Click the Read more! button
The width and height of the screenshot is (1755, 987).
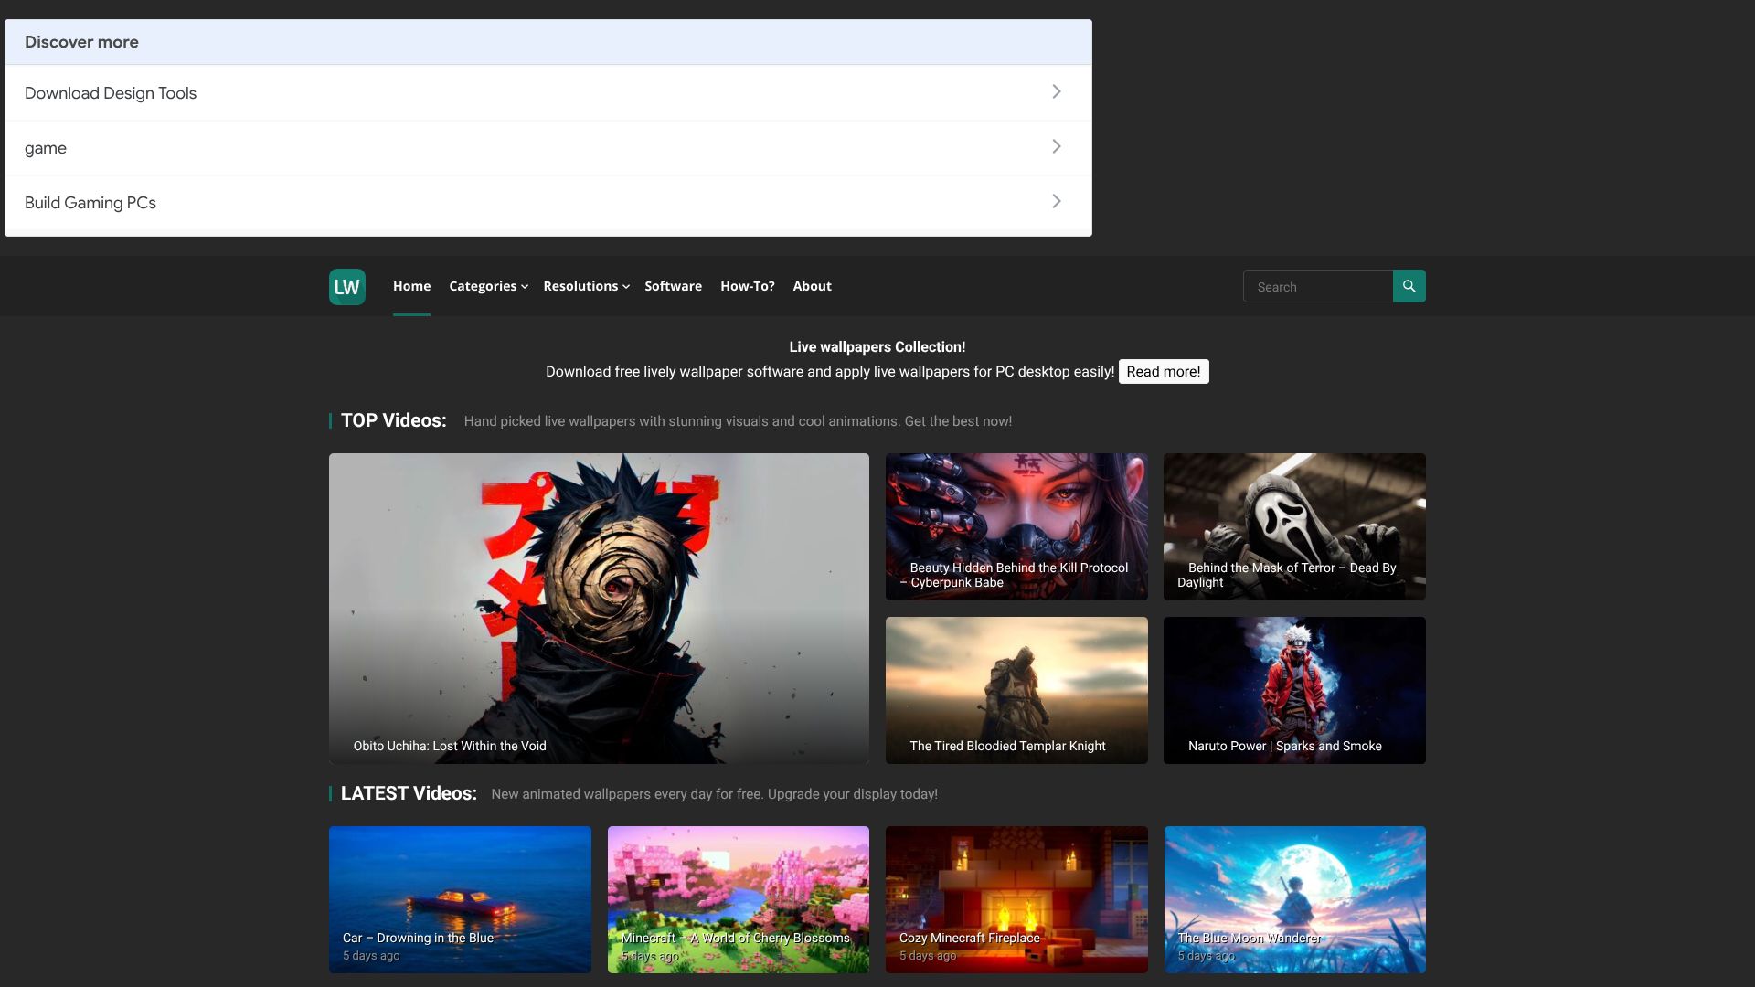point(1164,372)
